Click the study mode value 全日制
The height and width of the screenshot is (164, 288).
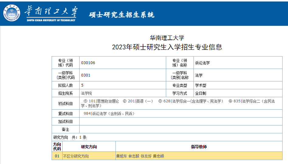tap(201, 93)
